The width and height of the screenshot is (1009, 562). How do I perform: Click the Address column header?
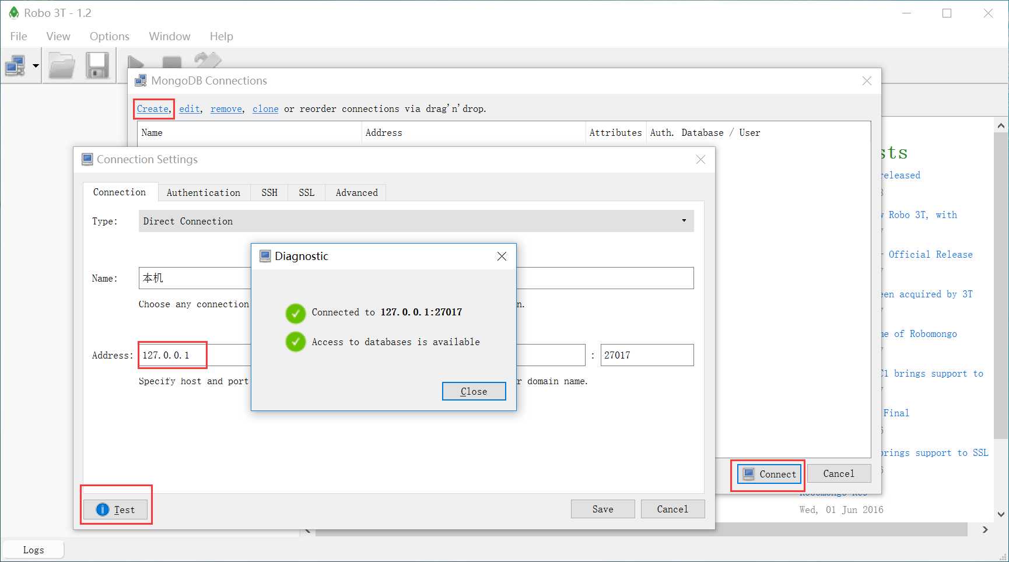(474, 133)
